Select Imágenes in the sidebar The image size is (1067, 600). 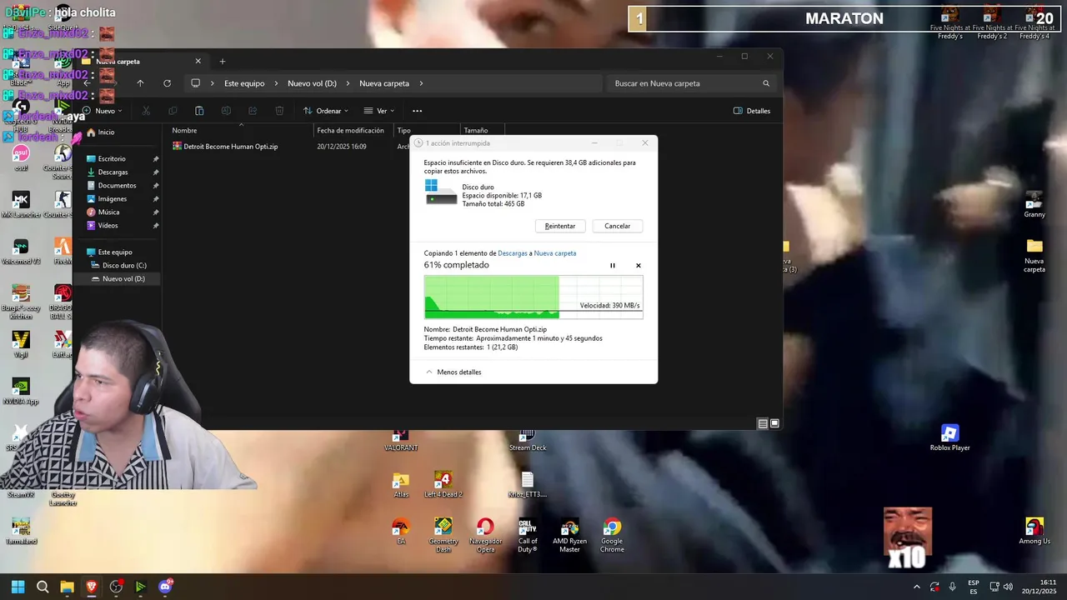(113, 199)
